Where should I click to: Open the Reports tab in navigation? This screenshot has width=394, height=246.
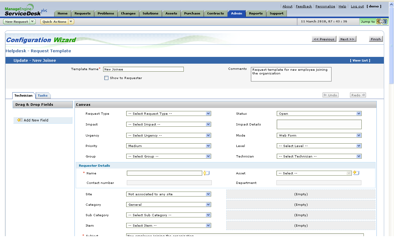[256, 14]
